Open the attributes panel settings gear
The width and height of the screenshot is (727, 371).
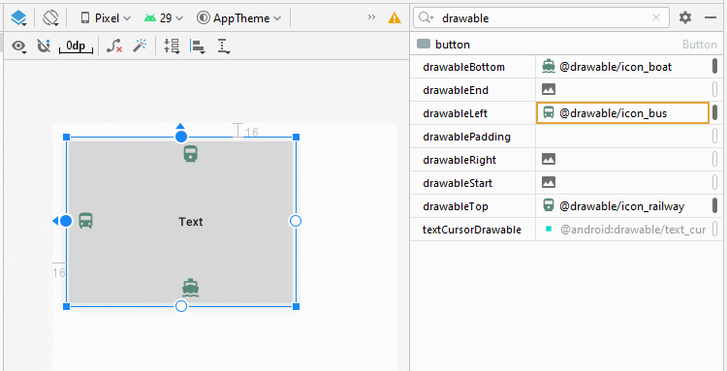[685, 17]
